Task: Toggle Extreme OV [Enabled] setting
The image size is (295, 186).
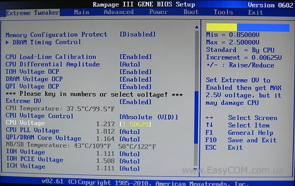Action: pos(136,102)
